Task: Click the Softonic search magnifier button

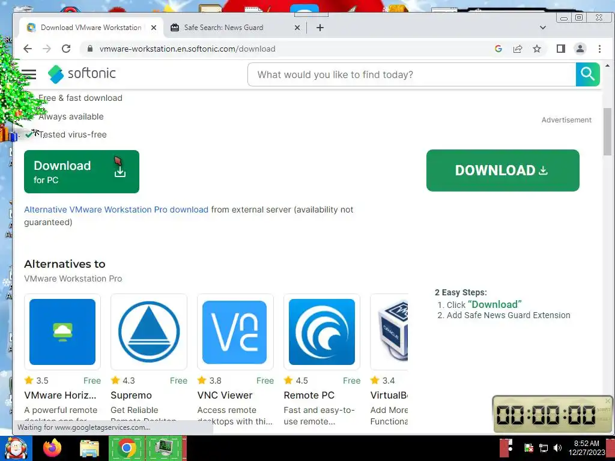Action: coord(587,74)
